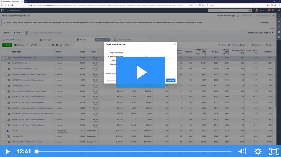Select the Existing campaign radio option

tap(108, 56)
